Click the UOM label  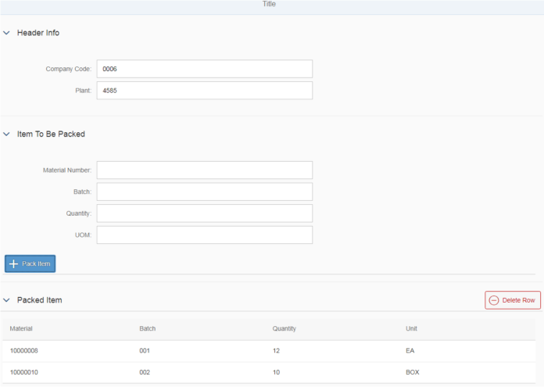point(84,235)
